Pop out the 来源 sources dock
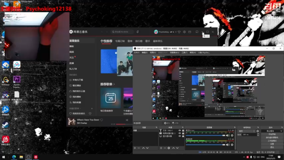Viewport: 284px width, 160px height. (182, 128)
